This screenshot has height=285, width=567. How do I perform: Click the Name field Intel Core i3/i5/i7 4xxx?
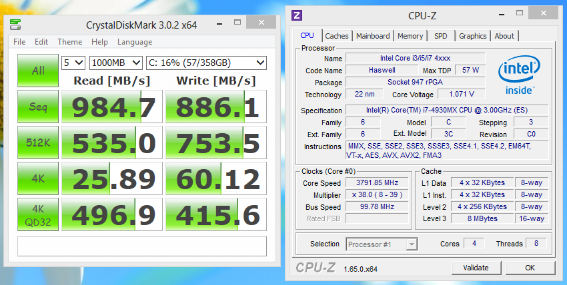point(415,58)
